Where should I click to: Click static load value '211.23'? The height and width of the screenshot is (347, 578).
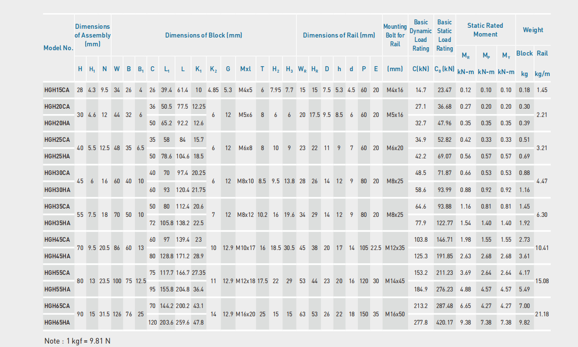[445, 273]
